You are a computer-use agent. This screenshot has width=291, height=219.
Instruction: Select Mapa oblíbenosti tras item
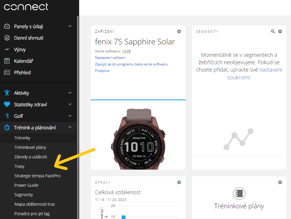[x=34, y=204]
